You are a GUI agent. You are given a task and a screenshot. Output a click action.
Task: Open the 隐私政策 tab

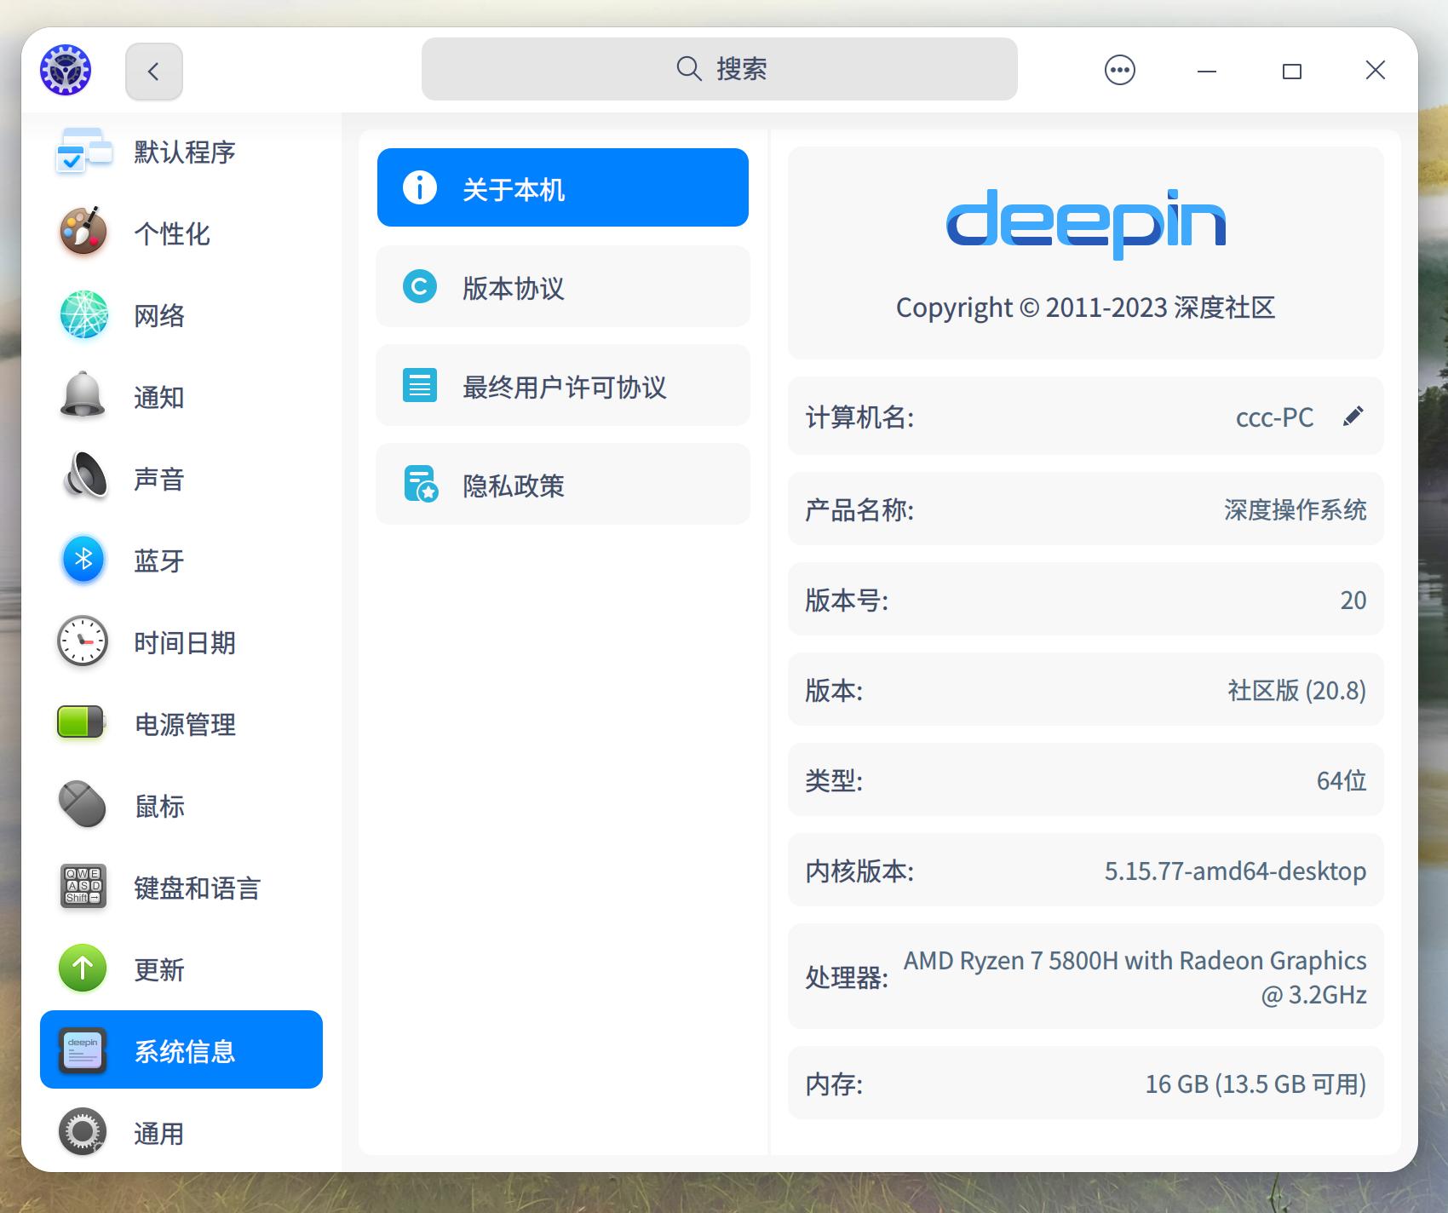tap(563, 484)
